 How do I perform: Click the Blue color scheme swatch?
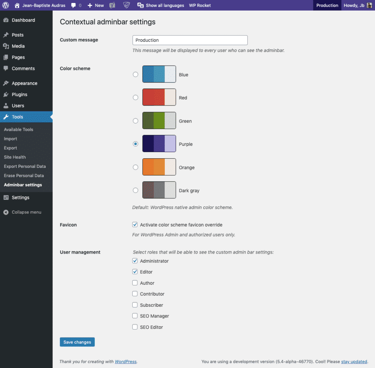[159, 74]
